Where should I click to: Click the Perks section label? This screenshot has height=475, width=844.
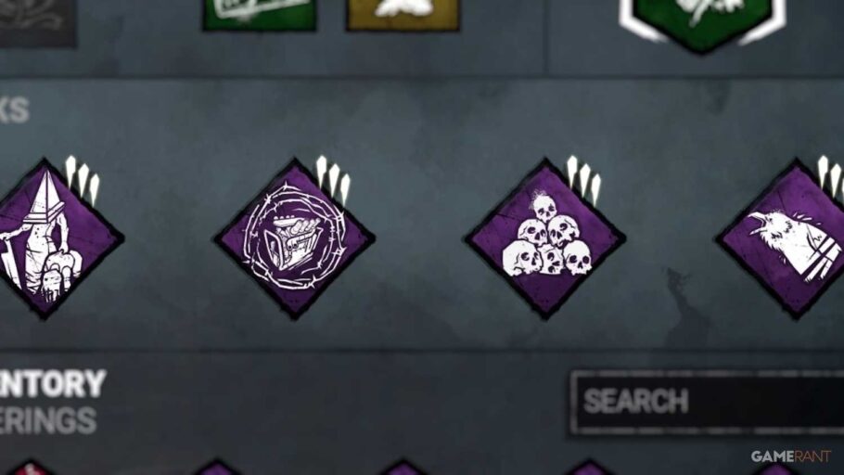point(14,110)
